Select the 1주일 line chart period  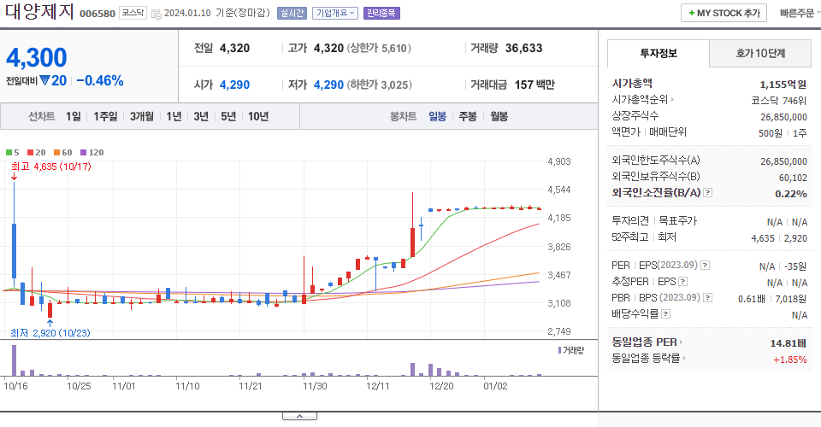tap(105, 116)
